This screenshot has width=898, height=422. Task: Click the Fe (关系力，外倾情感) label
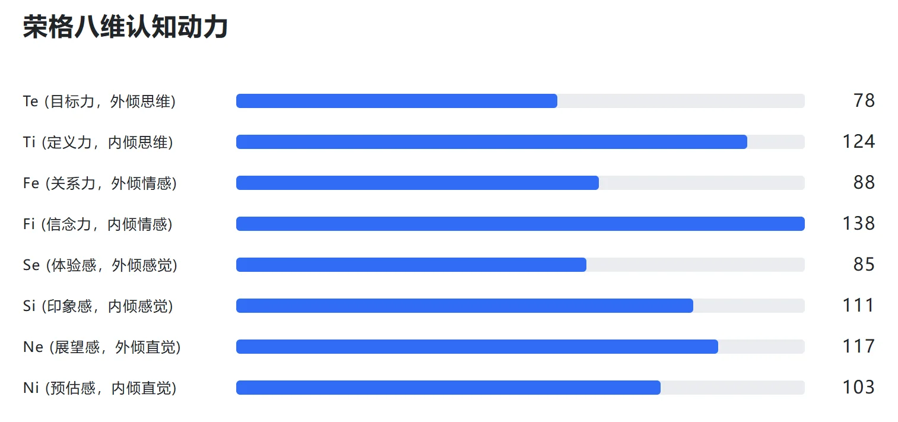click(x=100, y=183)
